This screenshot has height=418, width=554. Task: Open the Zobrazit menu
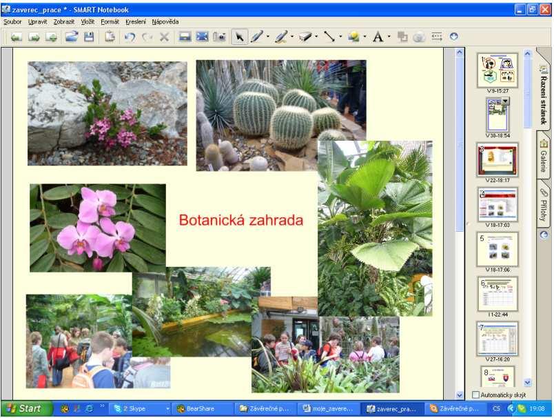[64, 22]
